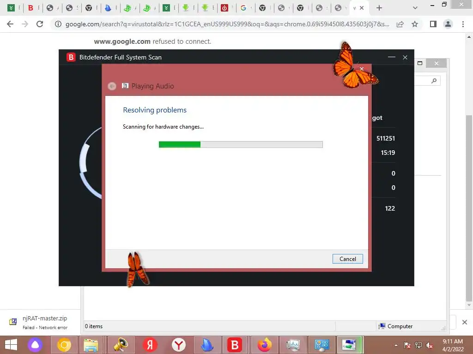Click the muted volume tray icon
473x354 pixels.
coord(429,345)
